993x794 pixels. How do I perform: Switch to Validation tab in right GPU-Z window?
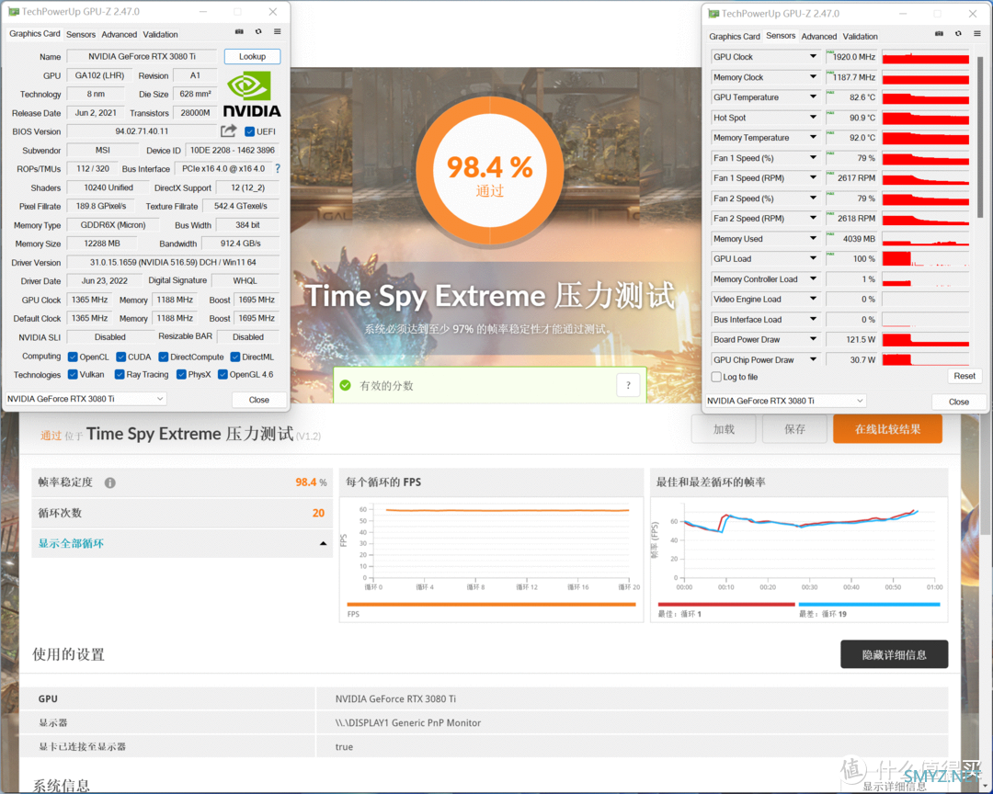860,37
